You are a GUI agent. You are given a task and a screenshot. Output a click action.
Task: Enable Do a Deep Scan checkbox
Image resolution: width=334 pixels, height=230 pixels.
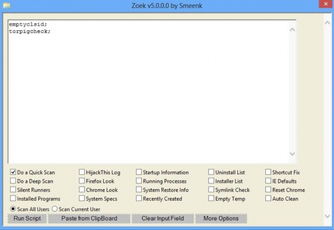tap(13, 181)
